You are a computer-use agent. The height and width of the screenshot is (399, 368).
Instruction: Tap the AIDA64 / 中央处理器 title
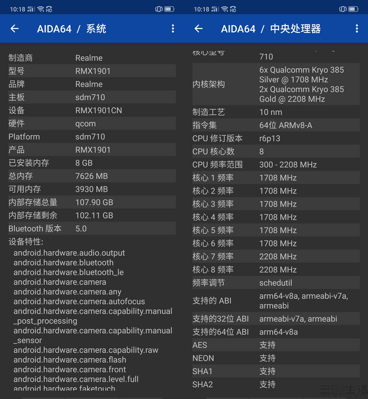[x=271, y=29]
